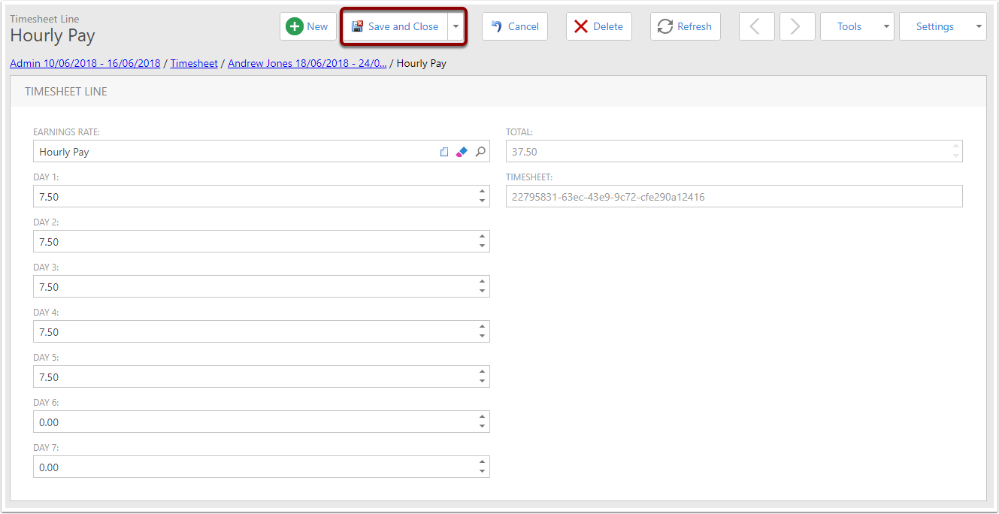Increase Day 1 value with up arrow
The width and height of the screenshot is (999, 514).
pyautogui.click(x=482, y=192)
